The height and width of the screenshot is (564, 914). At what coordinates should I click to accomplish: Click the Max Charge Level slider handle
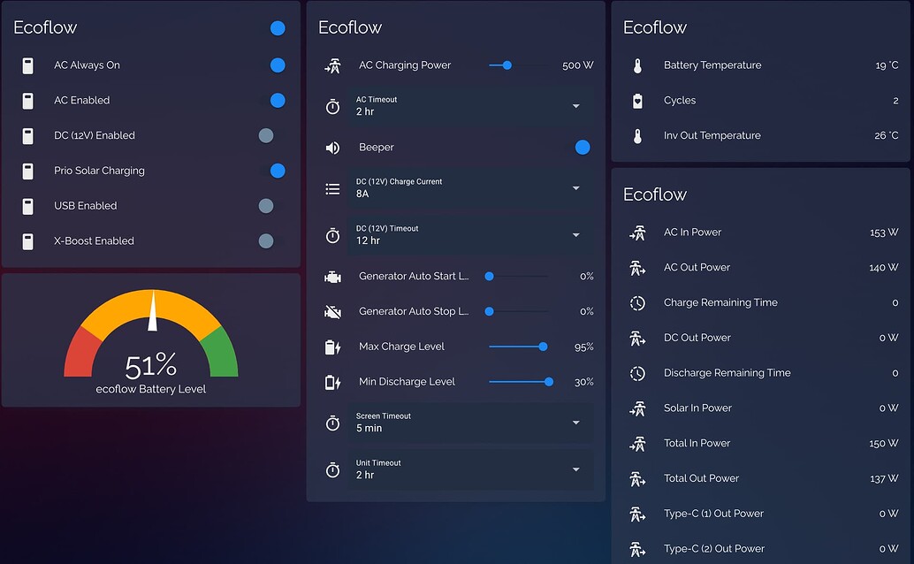(544, 347)
